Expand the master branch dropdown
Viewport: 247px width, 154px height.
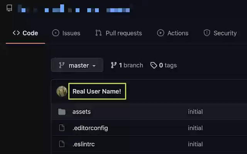tap(77, 65)
